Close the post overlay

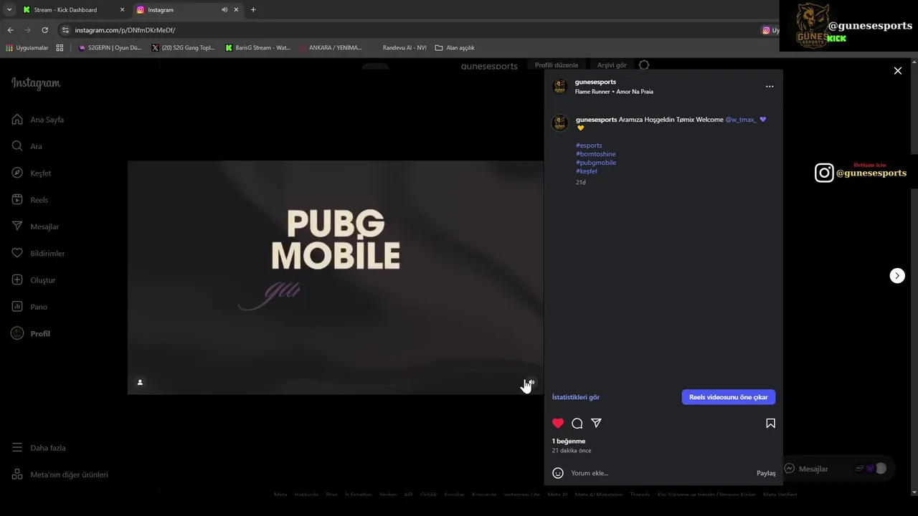point(897,70)
